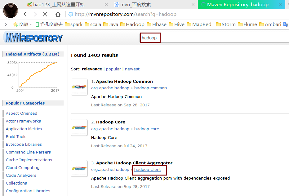Toggle the bookmarks sidebar arrow icon

[x=5, y=24]
